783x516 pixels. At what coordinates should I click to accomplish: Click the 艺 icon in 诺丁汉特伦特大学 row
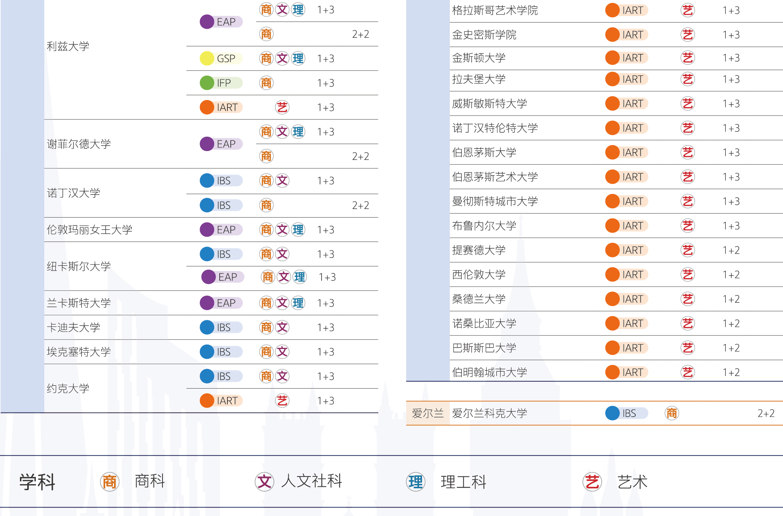click(687, 128)
